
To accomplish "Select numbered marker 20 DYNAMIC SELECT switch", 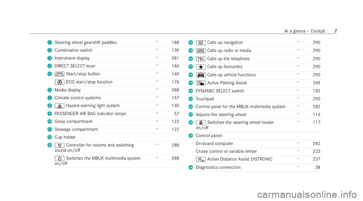I will [191, 91].
